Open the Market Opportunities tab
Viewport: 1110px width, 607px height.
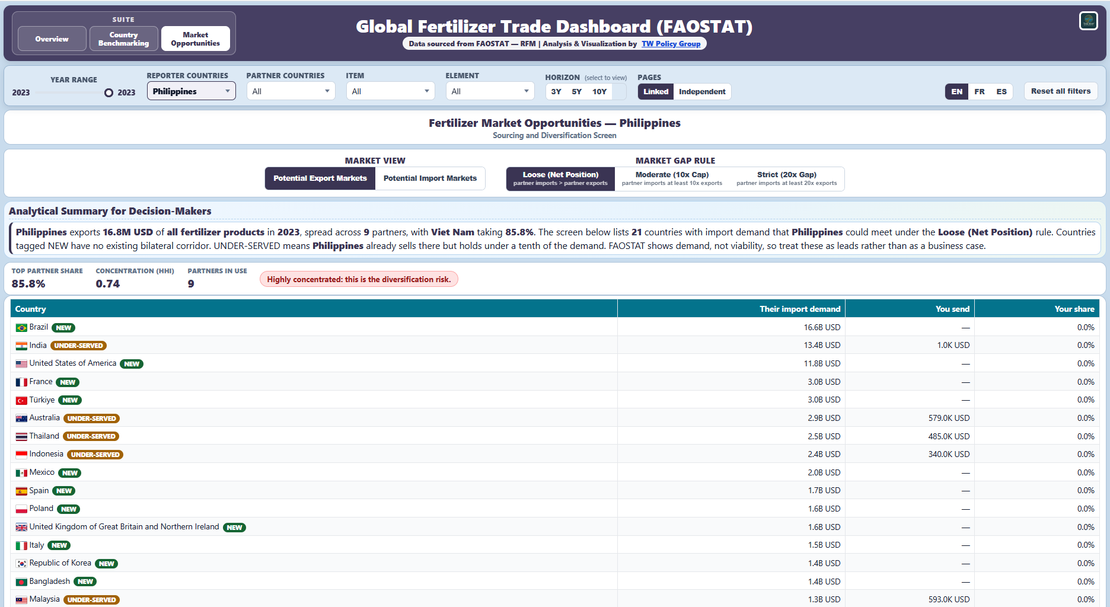tap(196, 39)
